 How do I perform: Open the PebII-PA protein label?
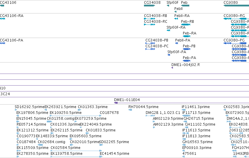(x=183, y=40)
